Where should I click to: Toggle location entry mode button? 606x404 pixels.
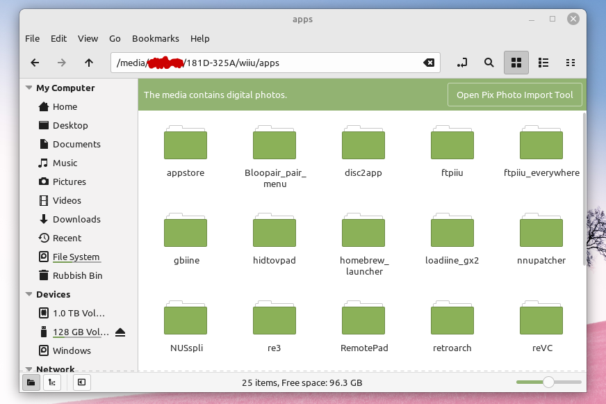tap(462, 63)
